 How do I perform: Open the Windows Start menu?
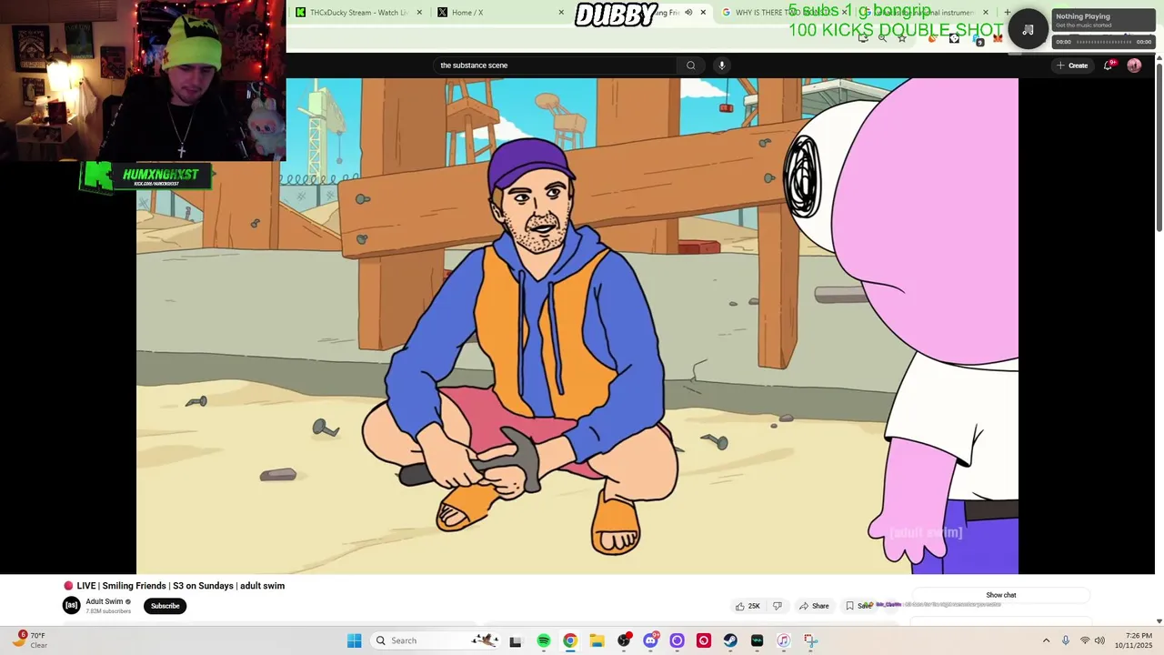tap(354, 640)
